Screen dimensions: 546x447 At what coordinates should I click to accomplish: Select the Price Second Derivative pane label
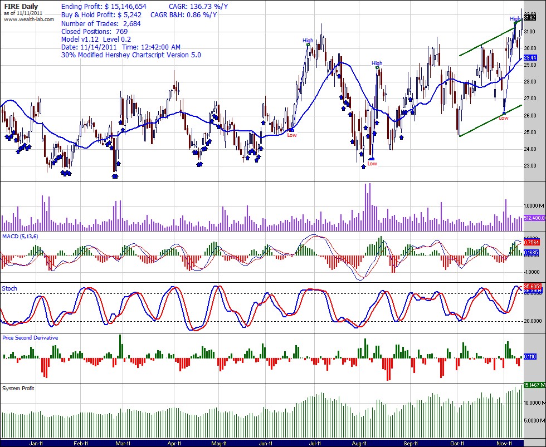[x=30, y=337]
